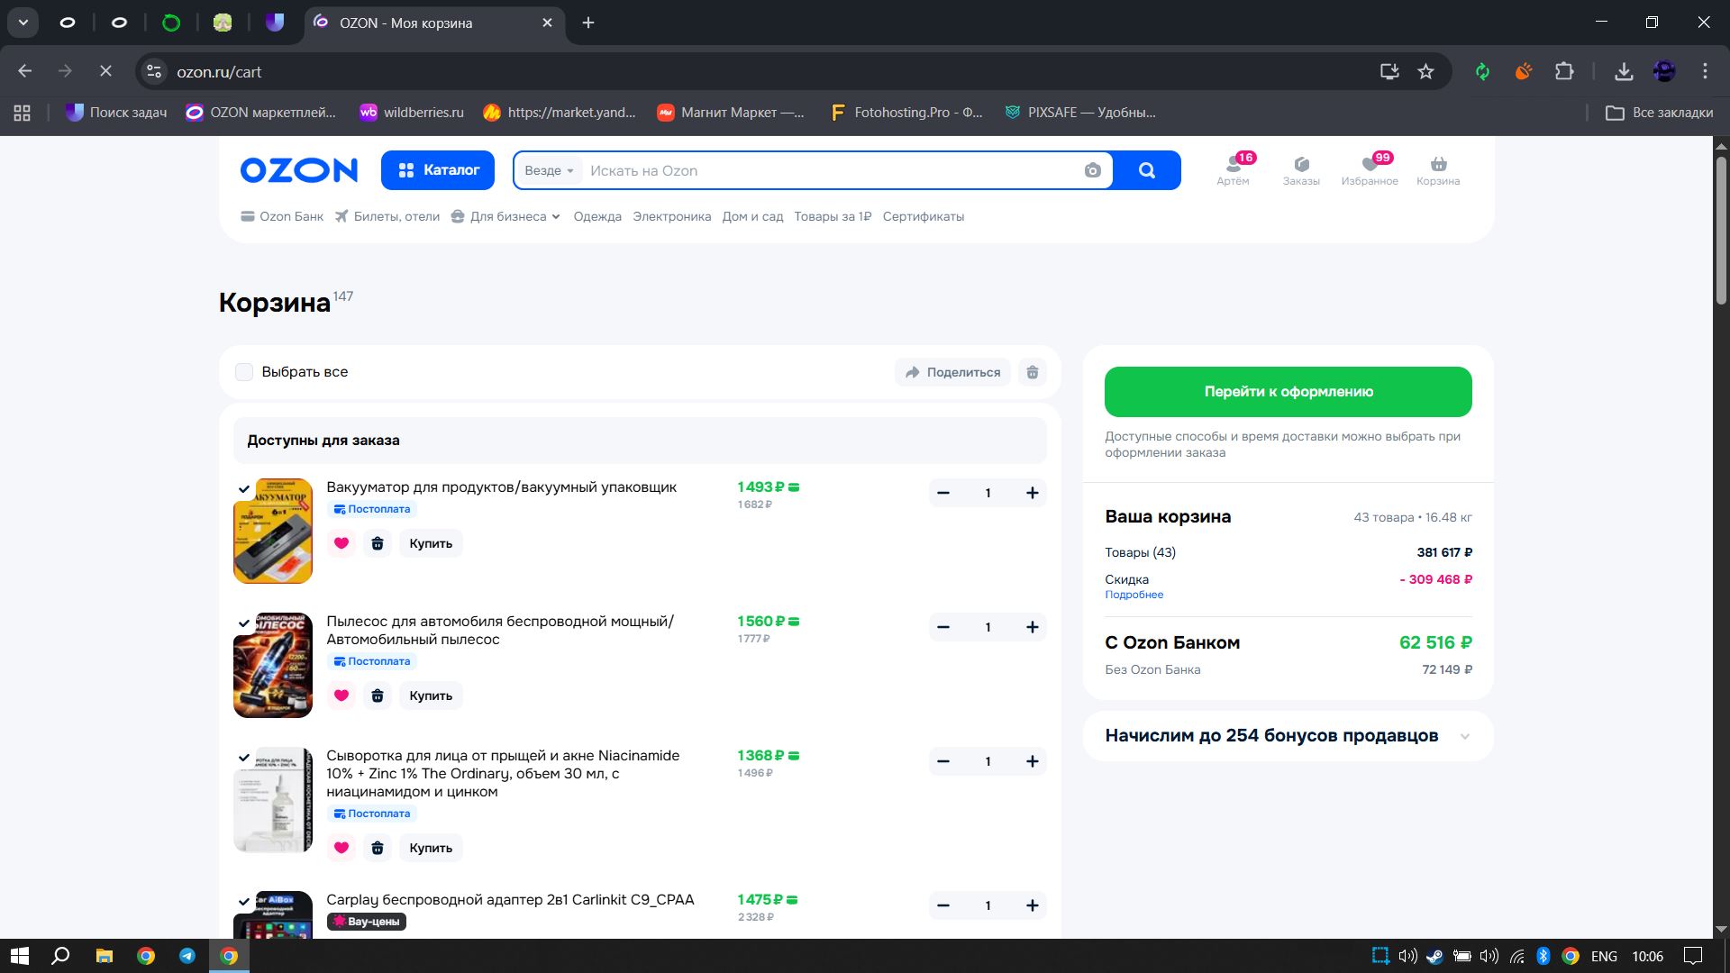1730x973 pixels.
Task: Uncheck the Вакууматор item checkbox
Action: coord(243,489)
